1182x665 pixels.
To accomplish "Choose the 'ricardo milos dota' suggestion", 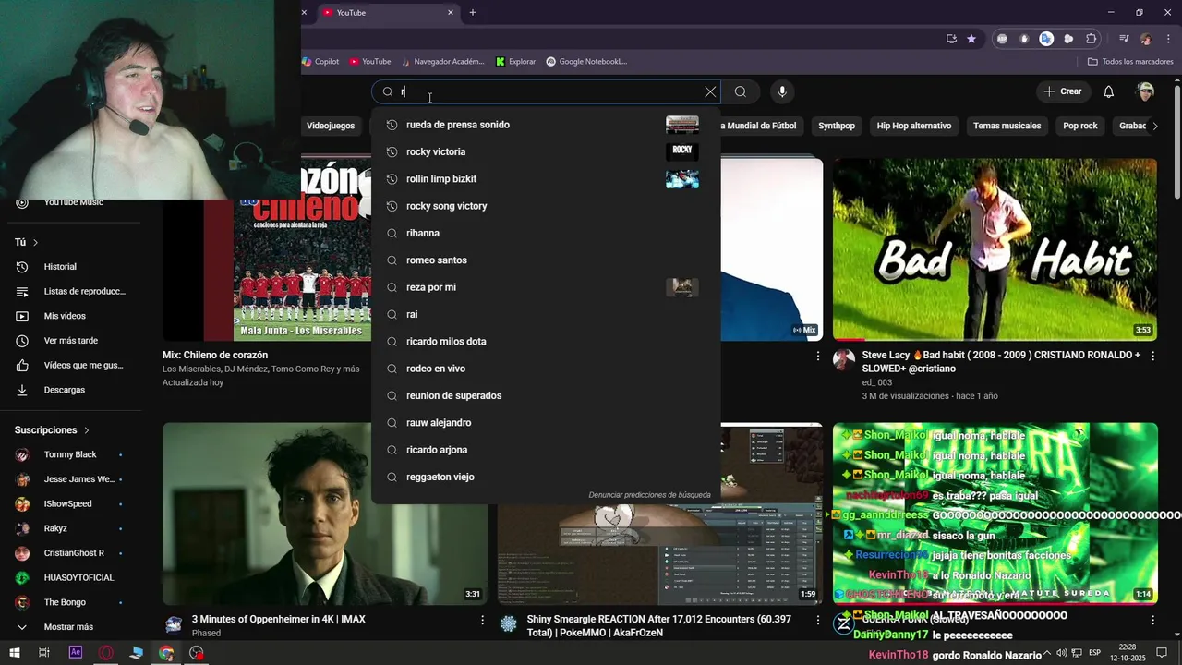I will 546,342.
